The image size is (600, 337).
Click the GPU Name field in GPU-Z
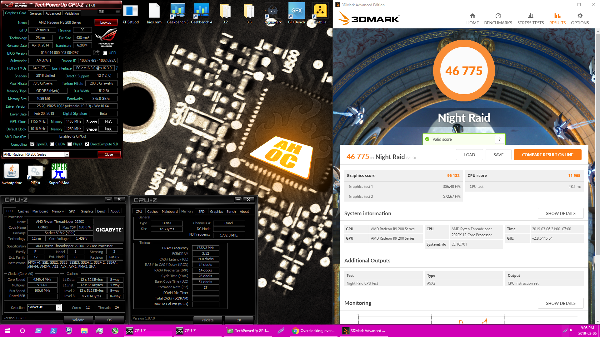tap(60, 22)
